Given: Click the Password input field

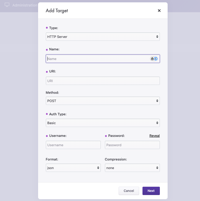Looking at the screenshot, I should pyautogui.click(x=132, y=145).
